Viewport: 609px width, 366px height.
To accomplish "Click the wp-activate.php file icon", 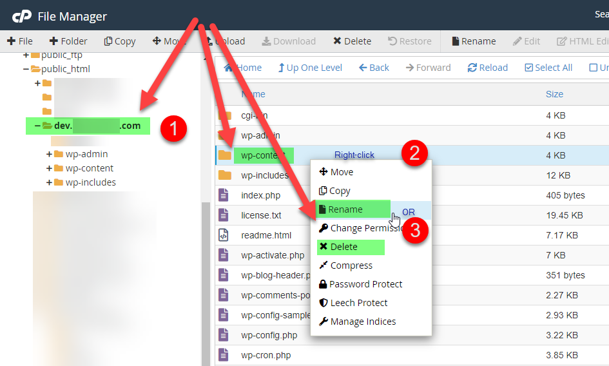I will (x=224, y=255).
